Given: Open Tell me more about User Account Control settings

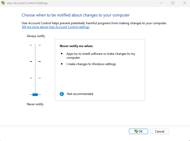Looking at the screenshot, I should pyautogui.click(x=56, y=27).
